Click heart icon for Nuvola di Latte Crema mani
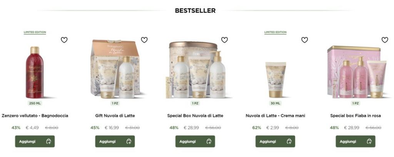The image size is (394, 157). (305, 40)
